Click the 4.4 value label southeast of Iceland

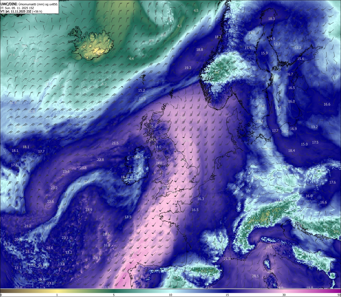(x=131, y=59)
